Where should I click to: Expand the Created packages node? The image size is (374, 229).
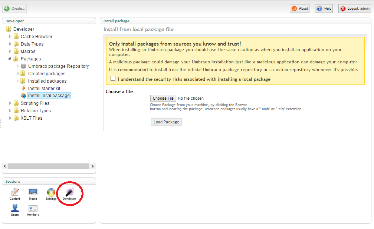coord(17,73)
